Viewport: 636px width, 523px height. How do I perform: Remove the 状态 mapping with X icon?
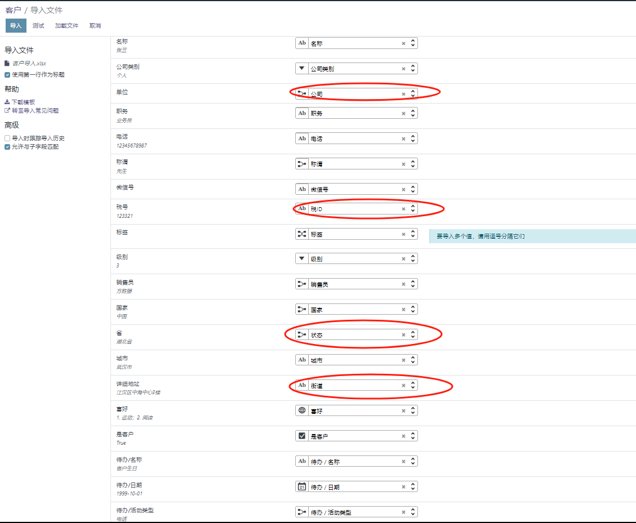(x=403, y=335)
